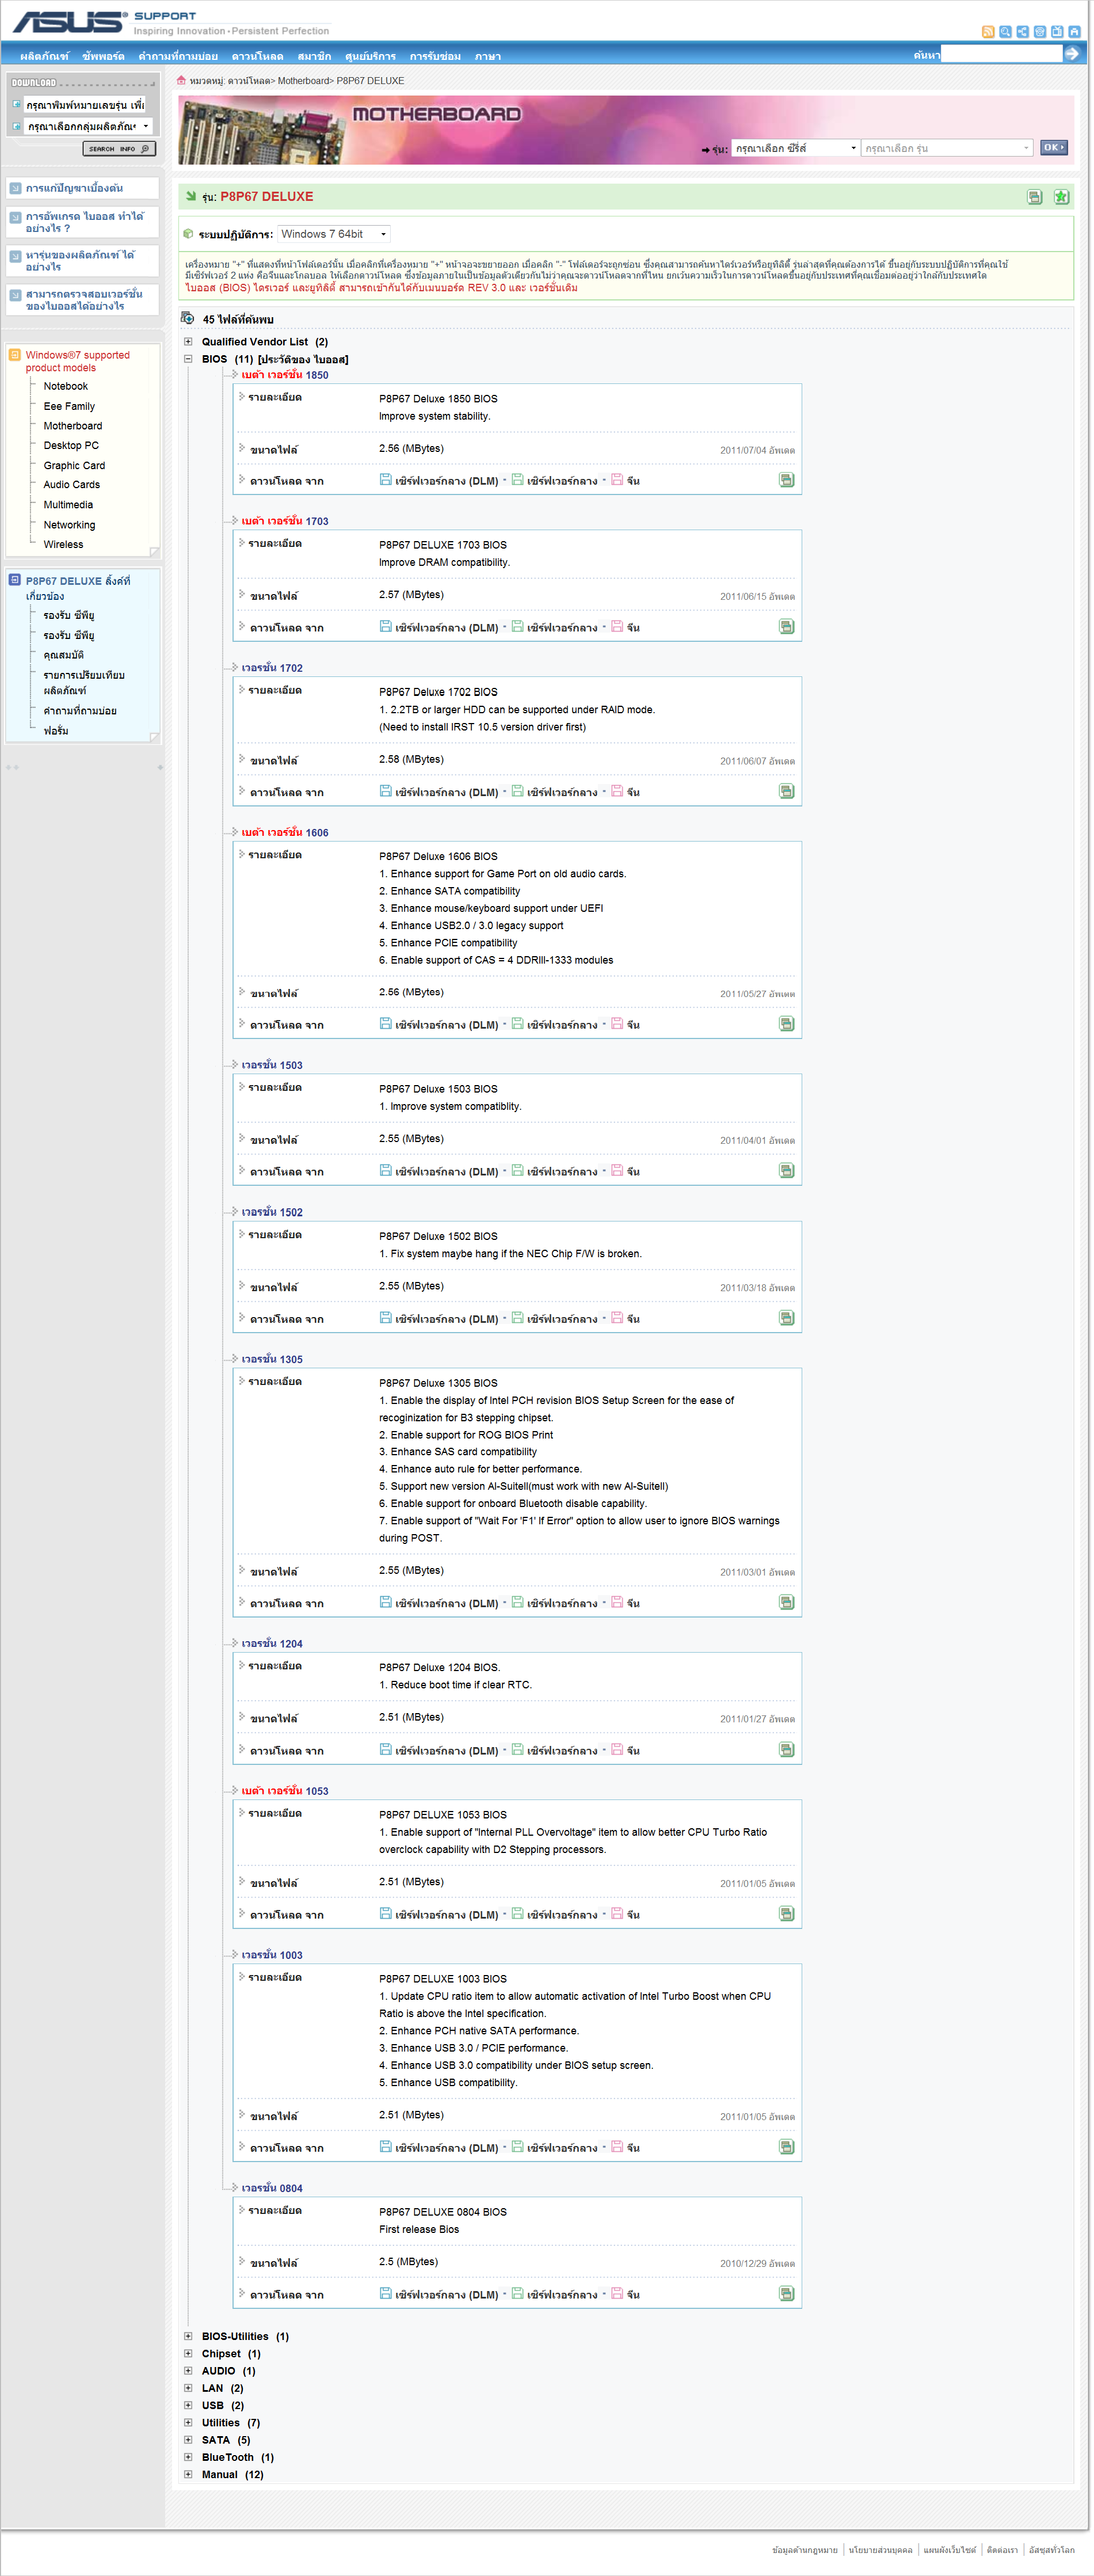Click the sitemap icon in the header
1094x2576 pixels.
pos(1022,32)
